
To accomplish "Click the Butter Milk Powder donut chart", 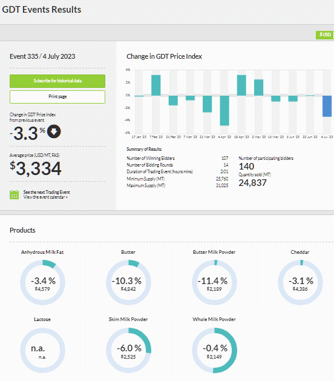I will (214, 282).
